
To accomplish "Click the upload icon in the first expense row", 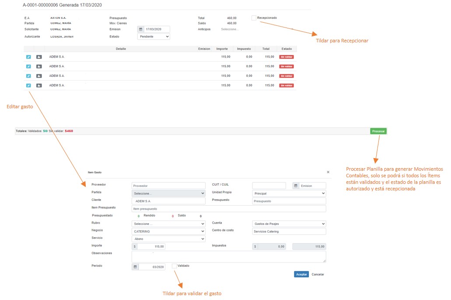I will coord(39,57).
